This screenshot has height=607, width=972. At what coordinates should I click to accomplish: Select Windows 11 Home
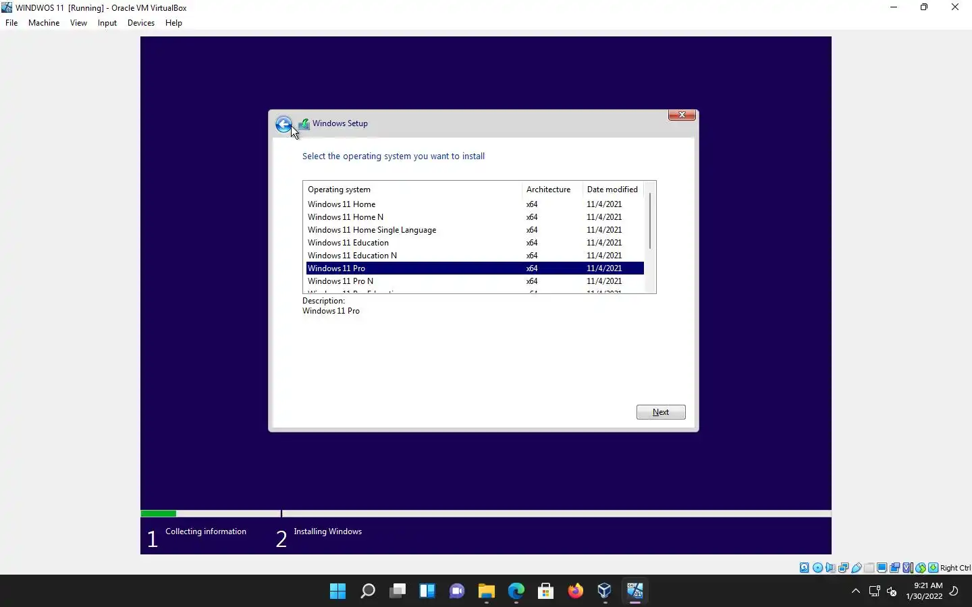click(475, 204)
